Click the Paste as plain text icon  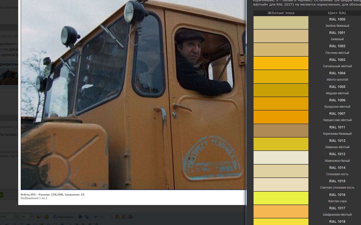point(124,217)
